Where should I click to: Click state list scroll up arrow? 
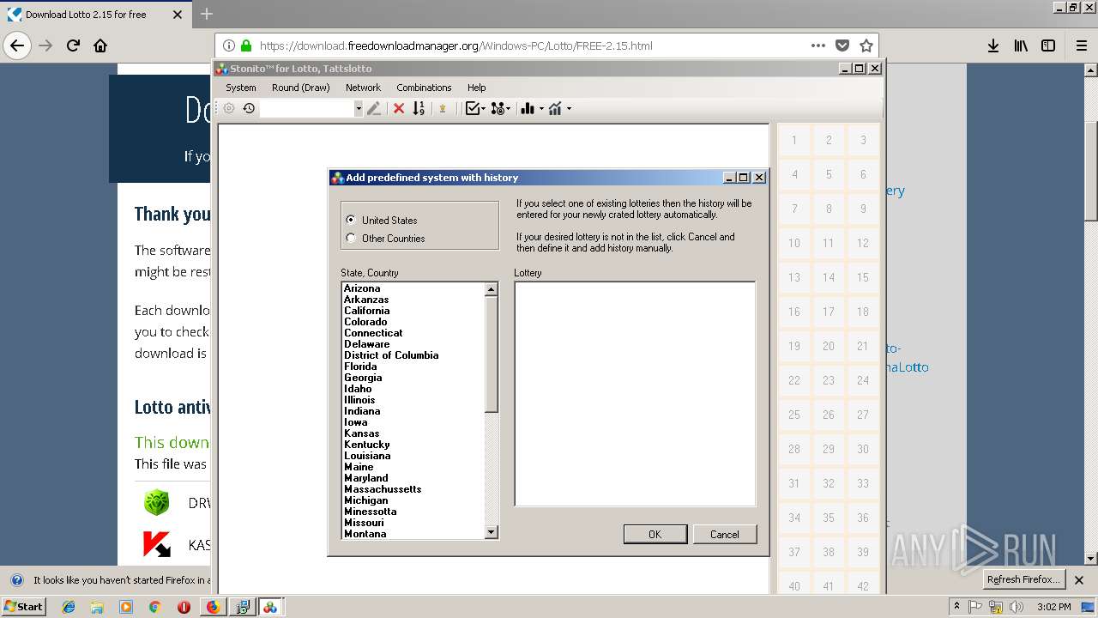(491, 289)
